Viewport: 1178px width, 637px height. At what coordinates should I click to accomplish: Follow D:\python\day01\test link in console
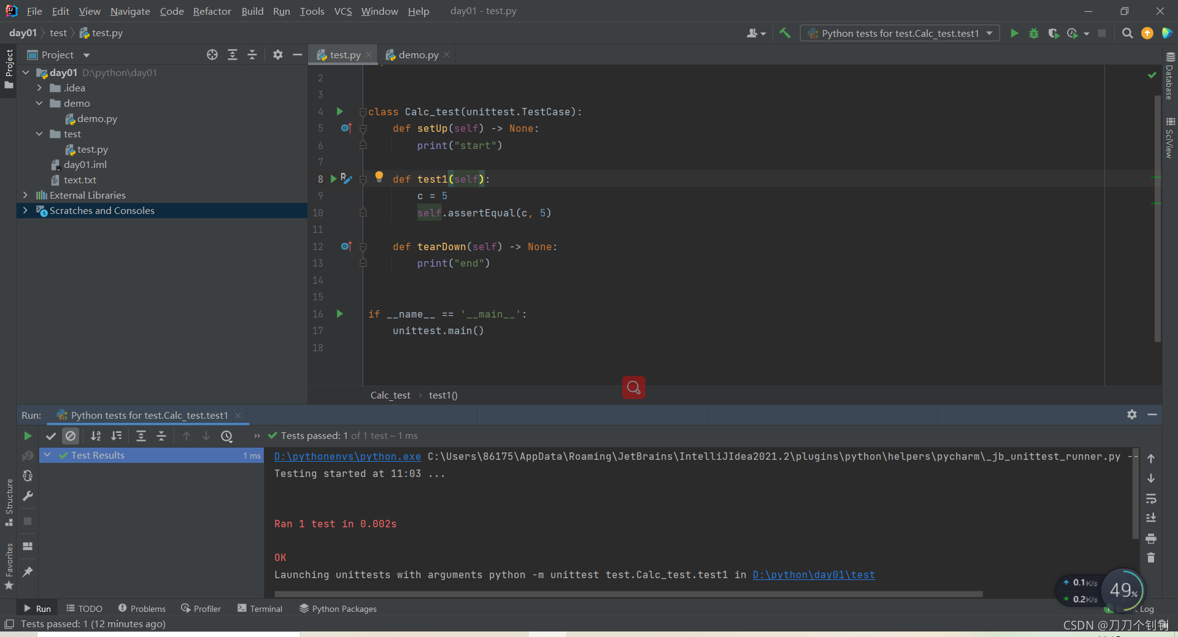pos(813,575)
